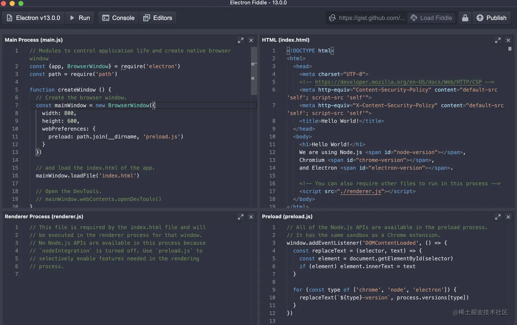This screenshot has width=517, height=325.
Task: Click the Load Fiddle button
Action: pyautogui.click(x=431, y=18)
